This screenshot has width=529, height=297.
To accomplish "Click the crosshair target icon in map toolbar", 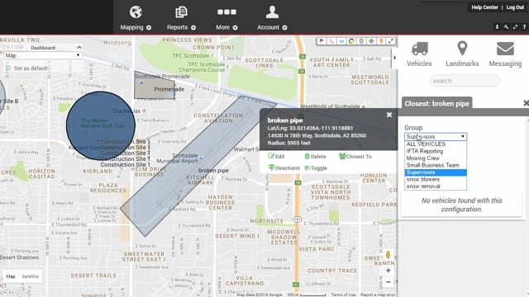I will pyautogui.click(x=371, y=41).
